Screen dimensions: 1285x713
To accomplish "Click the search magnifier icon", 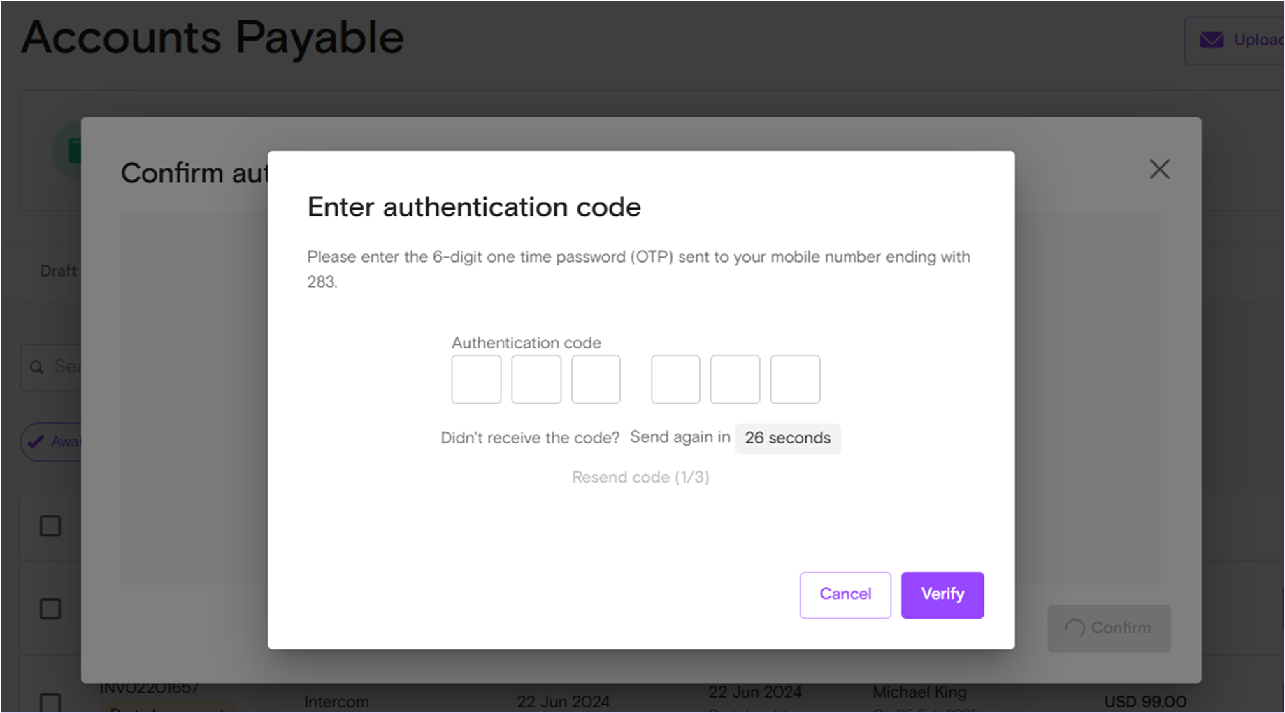I will pyautogui.click(x=37, y=367).
